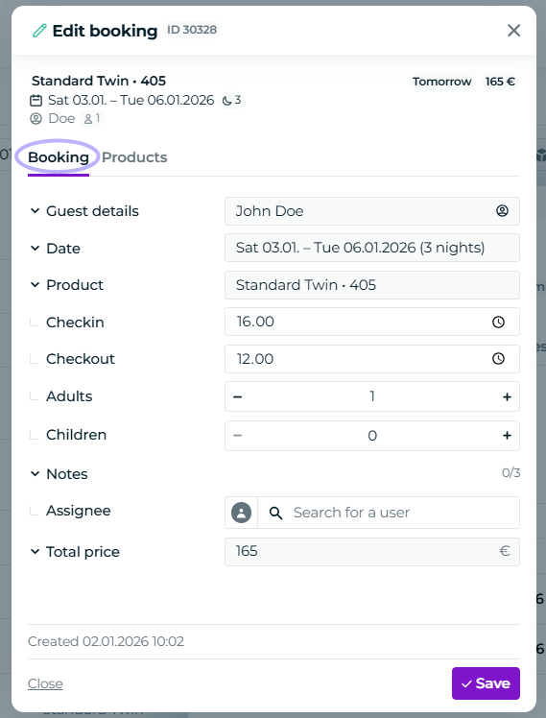Viewport: 546px width, 718px height.
Task: Save the booking changes
Action: tap(486, 683)
